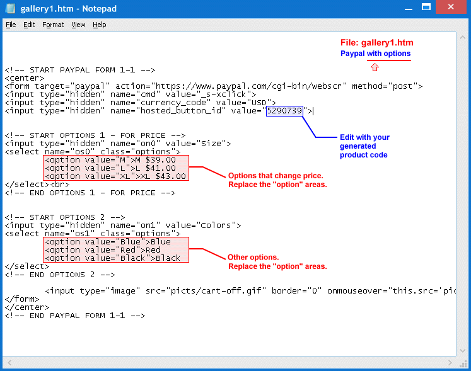The height and width of the screenshot is (371, 471).
Task: Click the horizontal scrollbar right arrow
Action: (x=450, y=363)
